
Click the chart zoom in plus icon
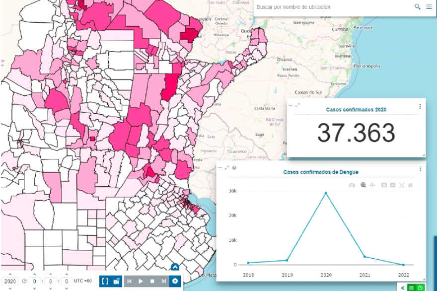coord(384,185)
